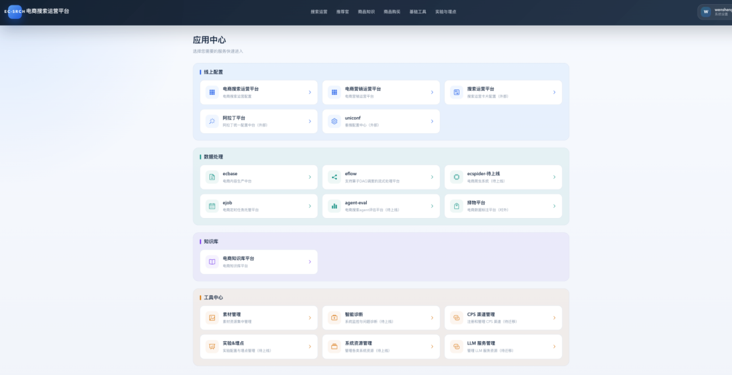Click the link icon of CPS 渠道管理
This screenshot has width=732, height=375.
click(457, 317)
